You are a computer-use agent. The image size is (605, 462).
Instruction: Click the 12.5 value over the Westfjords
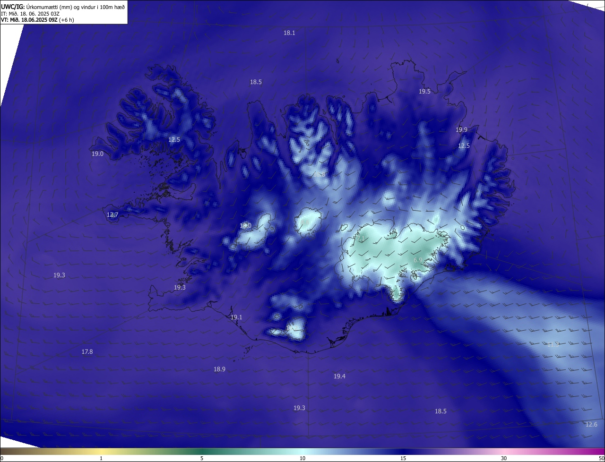coord(174,140)
